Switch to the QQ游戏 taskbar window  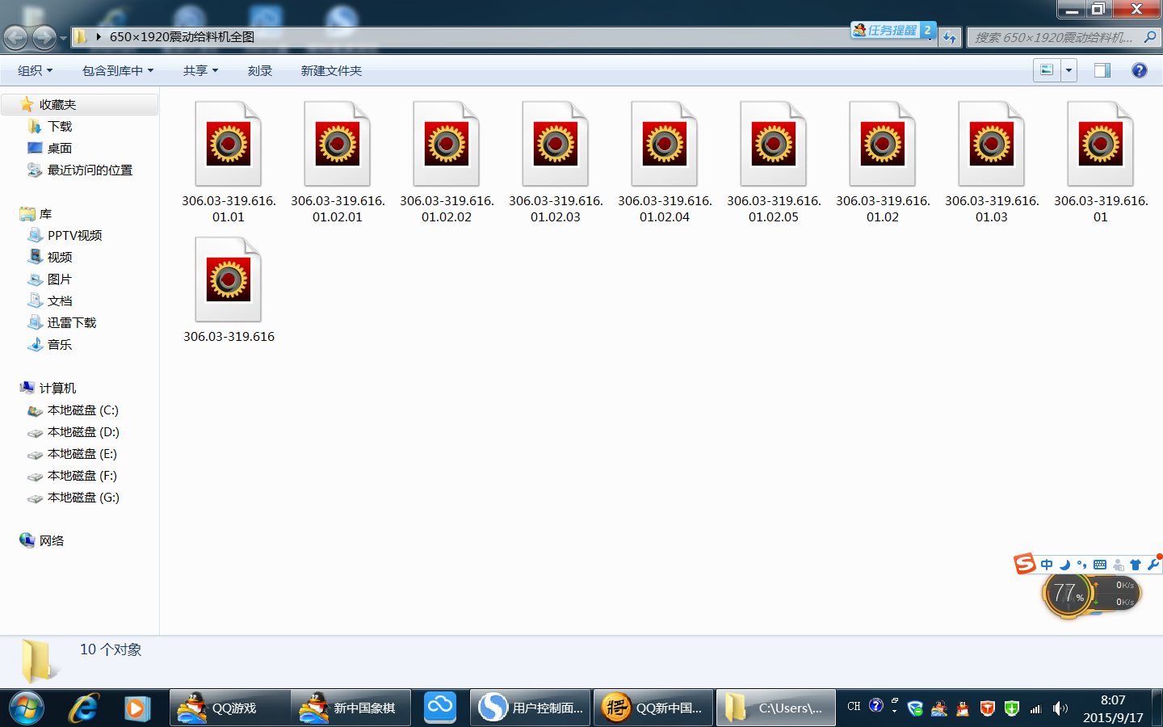(230, 708)
